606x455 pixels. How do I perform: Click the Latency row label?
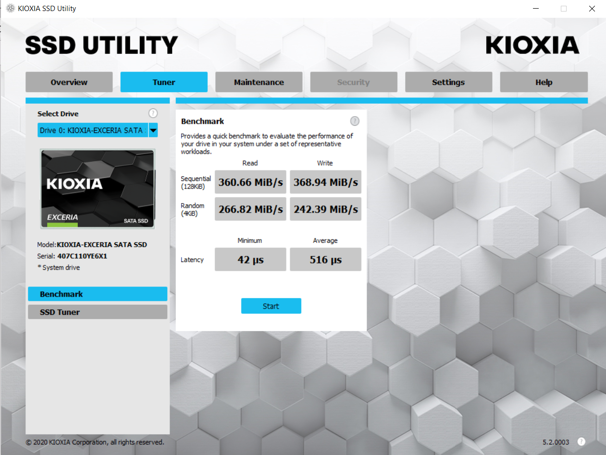pyautogui.click(x=192, y=260)
